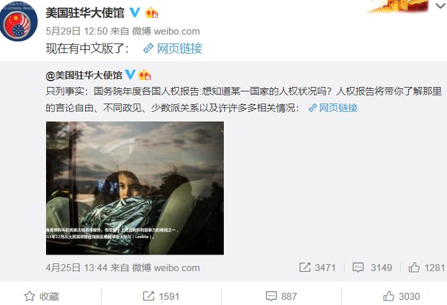Open the 4月25日 13:44 original post timestamp

pos(77,268)
